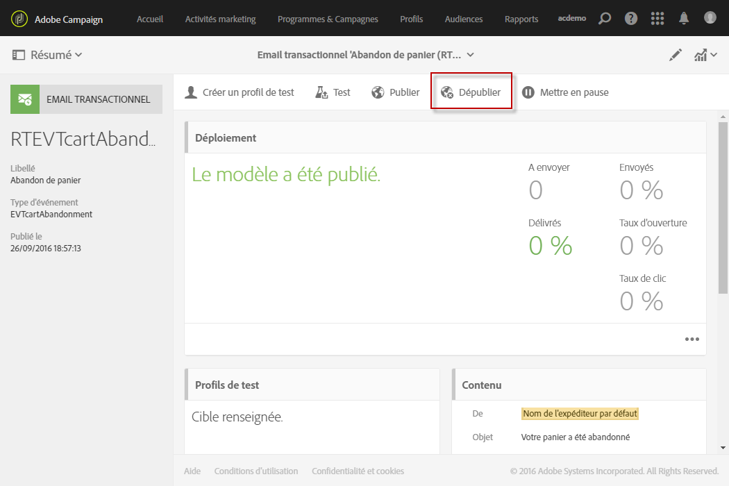Go to Accueil menu

pos(150,19)
